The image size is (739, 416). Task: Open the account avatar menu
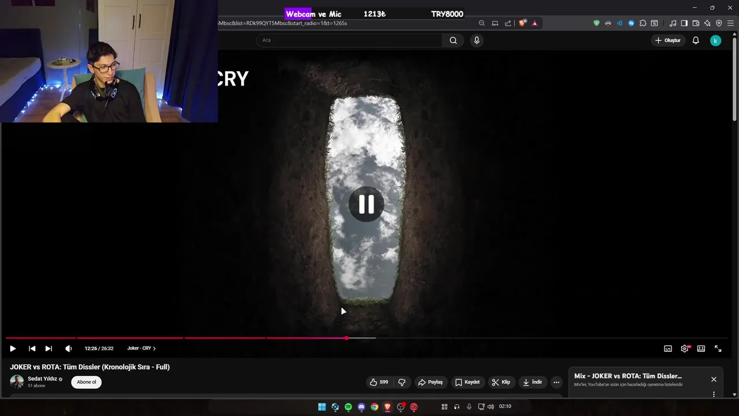[x=715, y=40]
